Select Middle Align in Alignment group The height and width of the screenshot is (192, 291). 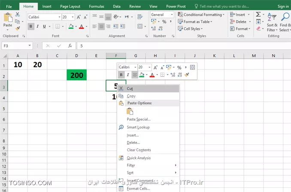[x=101, y=17]
